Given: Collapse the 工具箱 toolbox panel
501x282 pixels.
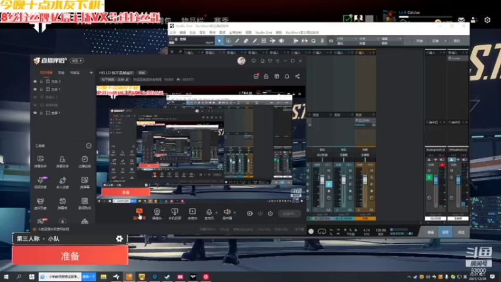Looking at the screenshot, I should point(88,146).
